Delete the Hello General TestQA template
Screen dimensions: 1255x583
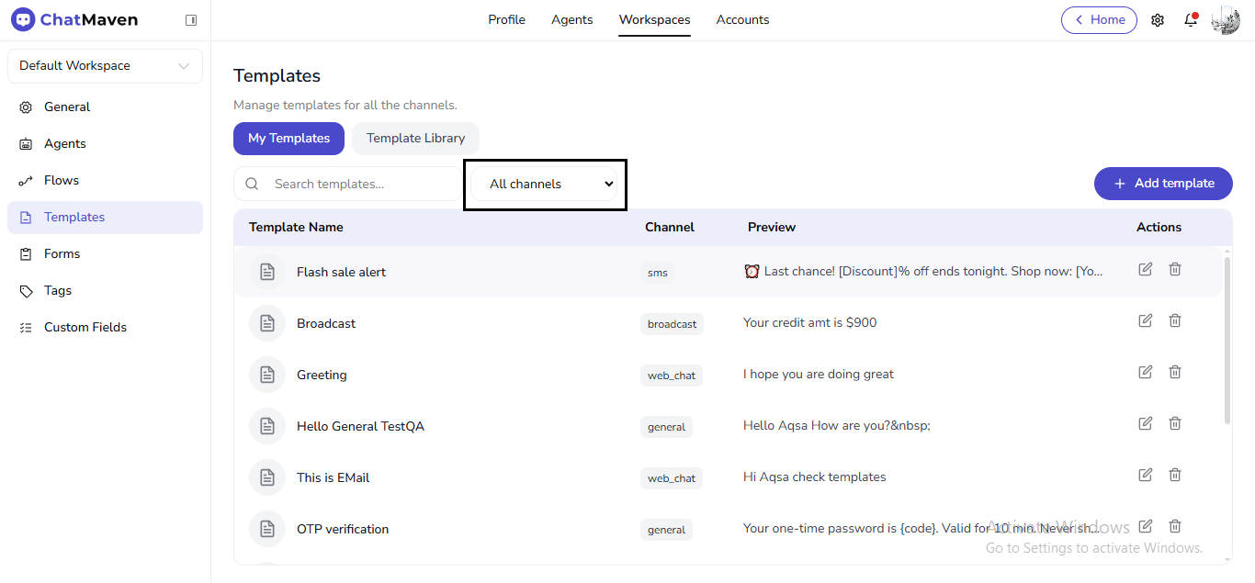pos(1174,423)
